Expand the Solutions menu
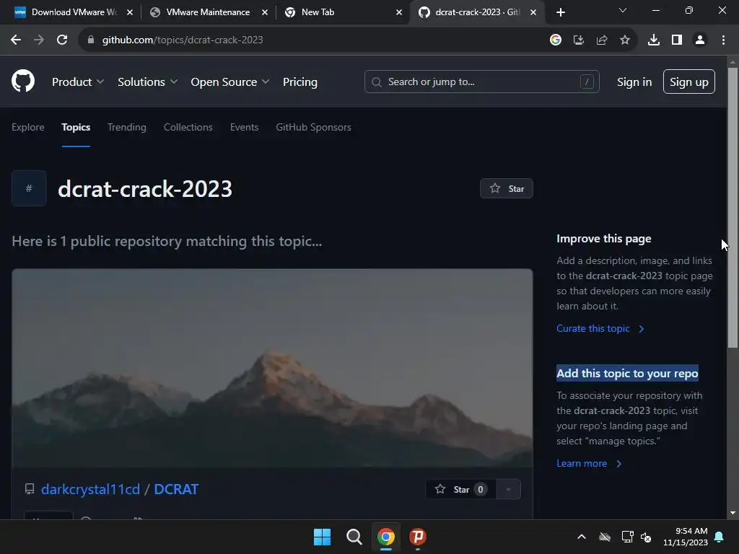The image size is (739, 554). [147, 82]
